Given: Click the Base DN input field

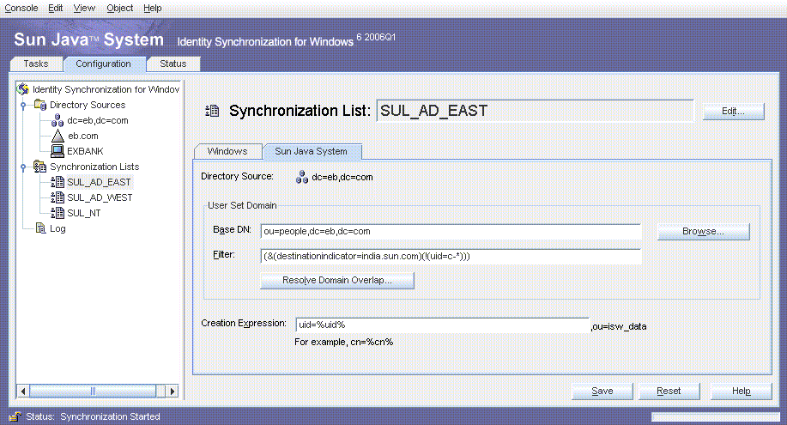Looking at the screenshot, I should [x=451, y=231].
